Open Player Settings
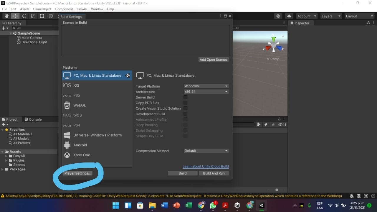This screenshot has height=212, width=377. point(77,173)
